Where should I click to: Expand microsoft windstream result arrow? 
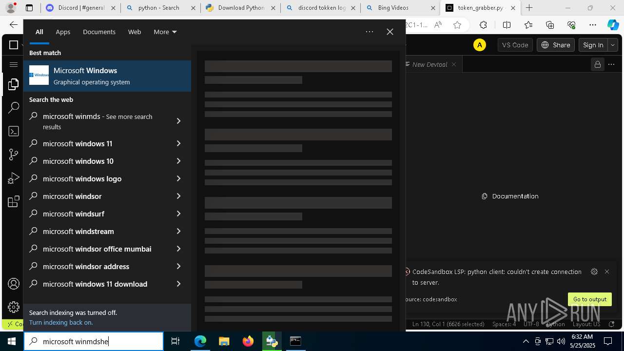(x=178, y=231)
